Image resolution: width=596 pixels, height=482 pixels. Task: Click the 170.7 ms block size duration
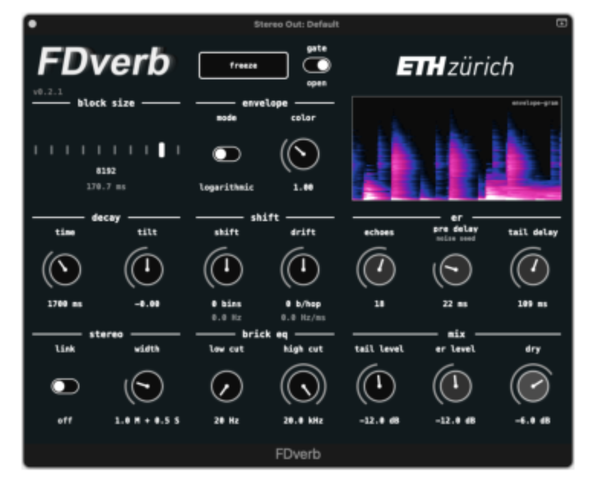[106, 186]
